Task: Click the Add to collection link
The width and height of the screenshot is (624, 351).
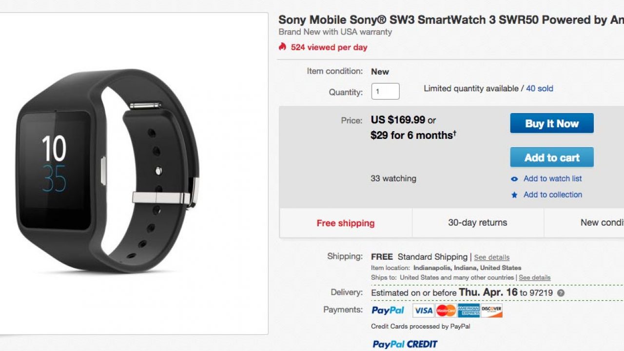Action: (552, 195)
